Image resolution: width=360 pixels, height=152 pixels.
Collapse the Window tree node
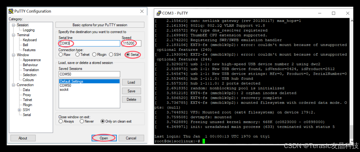[13, 55]
